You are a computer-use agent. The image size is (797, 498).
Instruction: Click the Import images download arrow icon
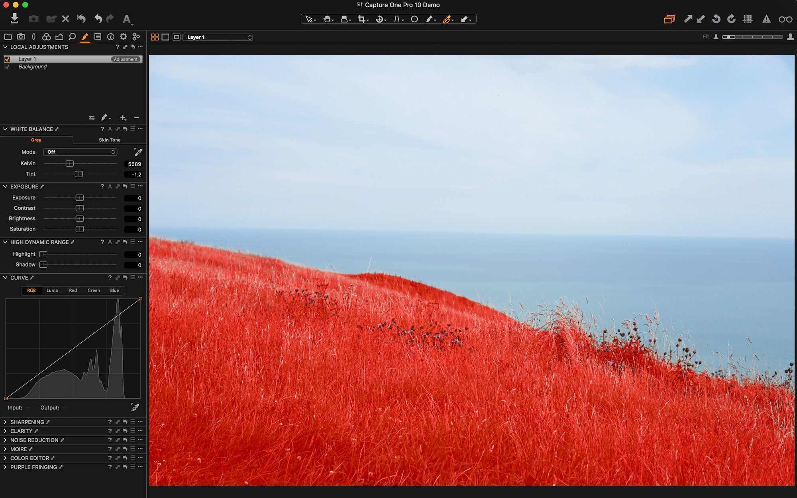pos(15,18)
